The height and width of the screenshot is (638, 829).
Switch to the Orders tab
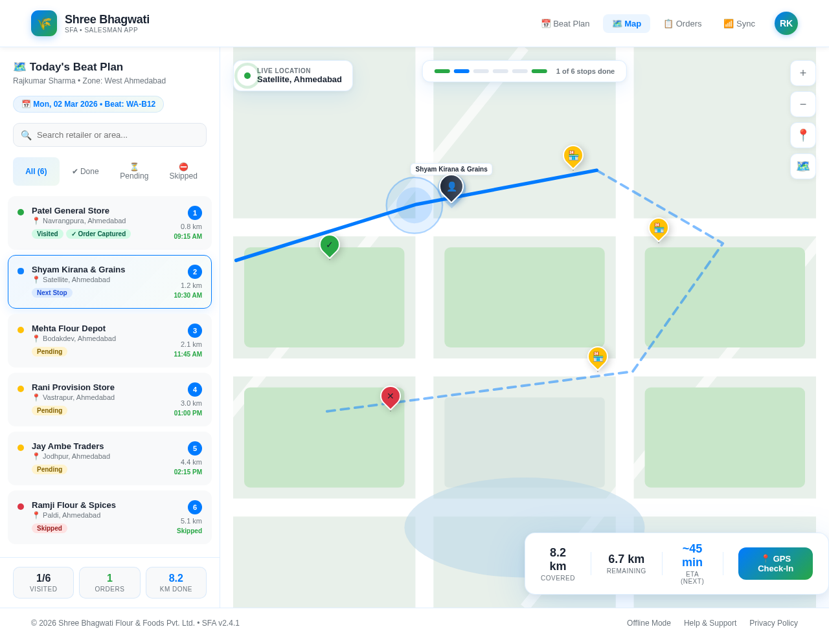tap(682, 24)
